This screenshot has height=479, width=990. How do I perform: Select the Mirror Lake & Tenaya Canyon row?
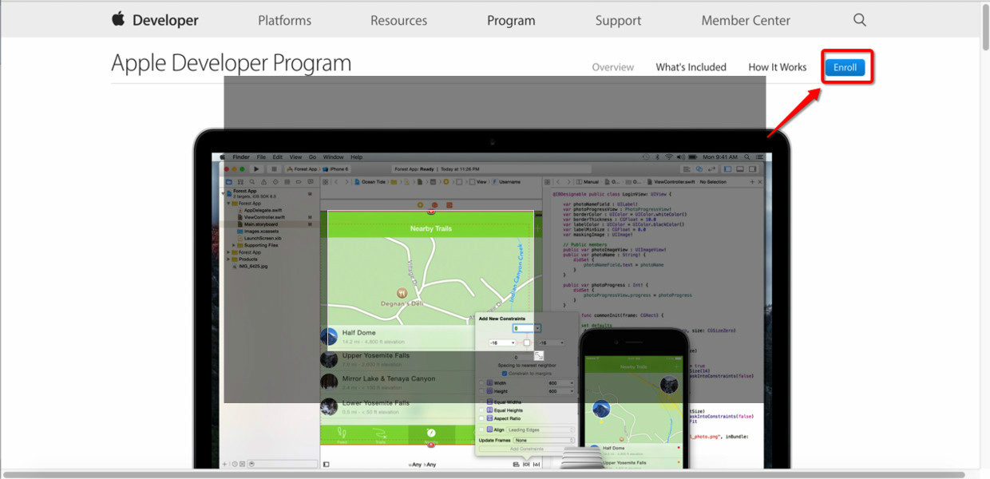click(x=398, y=382)
